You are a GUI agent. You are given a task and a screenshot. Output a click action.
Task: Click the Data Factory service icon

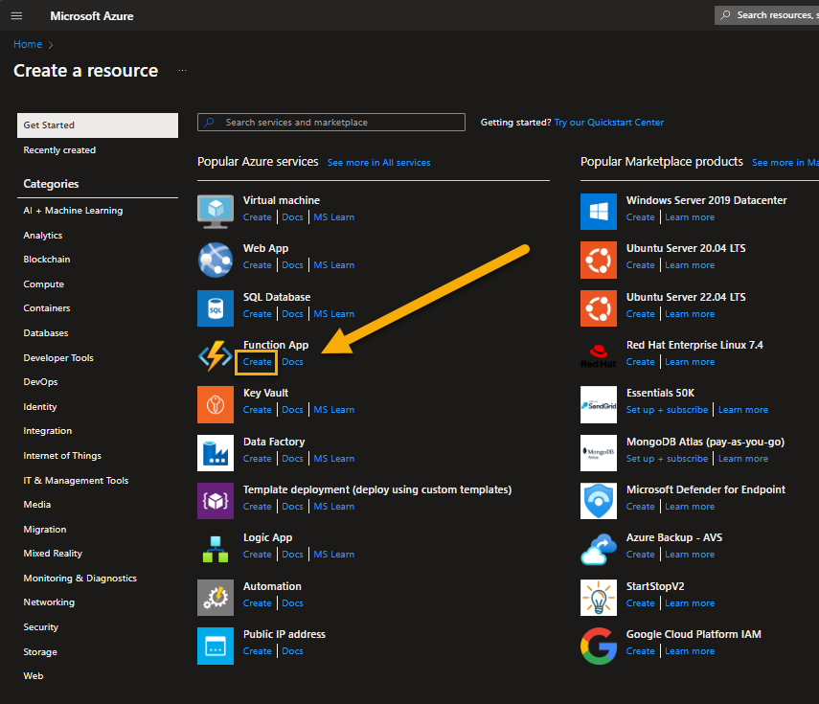pos(216,453)
